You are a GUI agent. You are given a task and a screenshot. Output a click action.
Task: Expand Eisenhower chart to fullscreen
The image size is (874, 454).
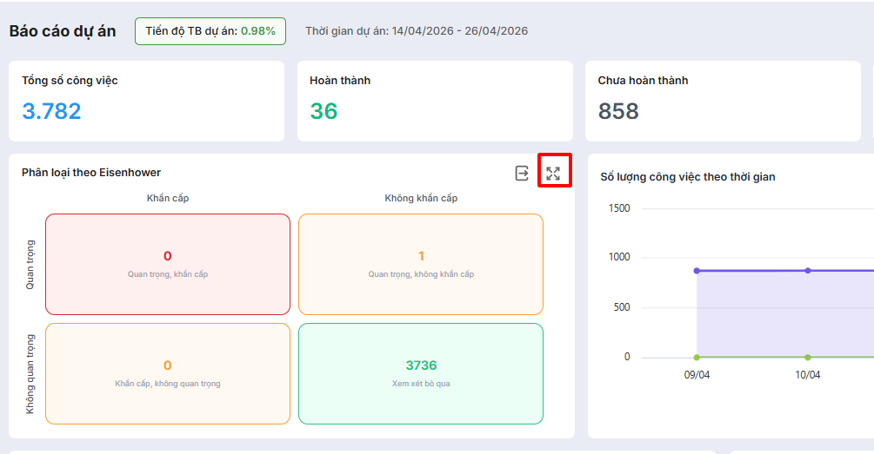click(x=553, y=173)
